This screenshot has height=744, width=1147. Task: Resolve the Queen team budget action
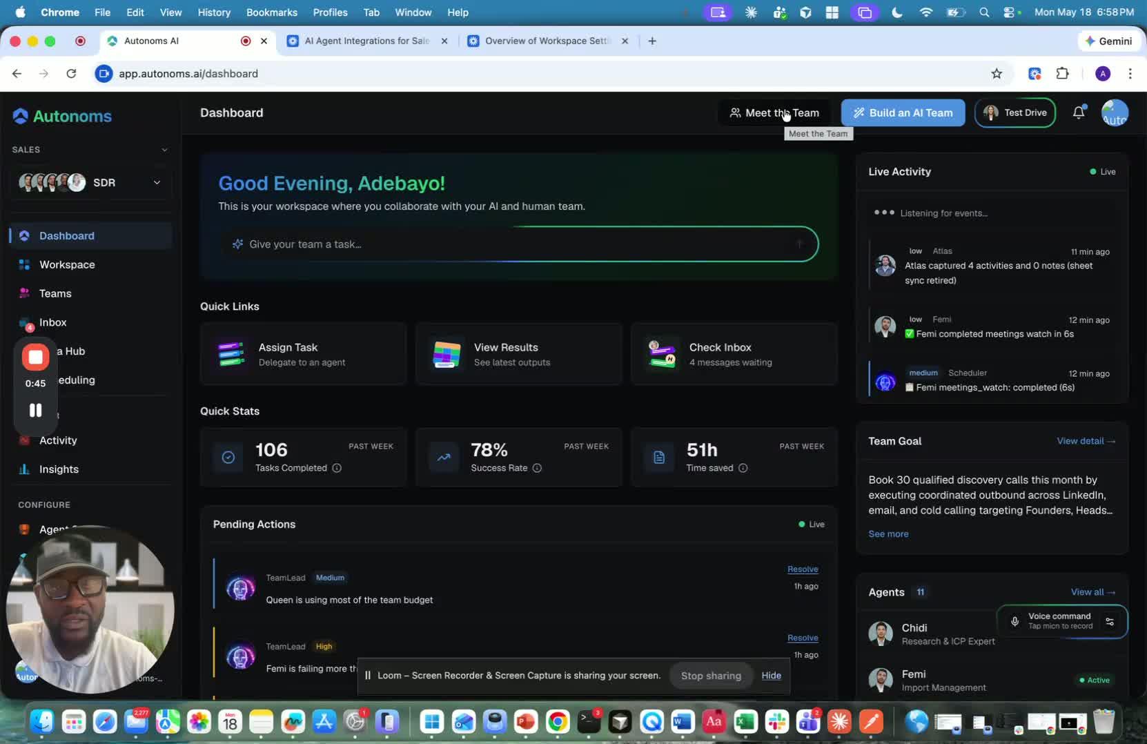(x=803, y=569)
